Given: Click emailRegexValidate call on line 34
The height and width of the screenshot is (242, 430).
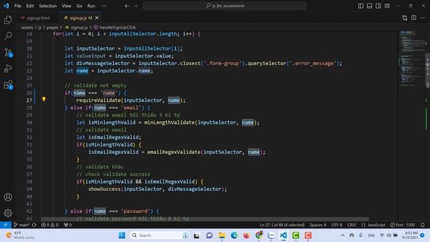Looking at the screenshot, I should pyautogui.click(x=174, y=152).
